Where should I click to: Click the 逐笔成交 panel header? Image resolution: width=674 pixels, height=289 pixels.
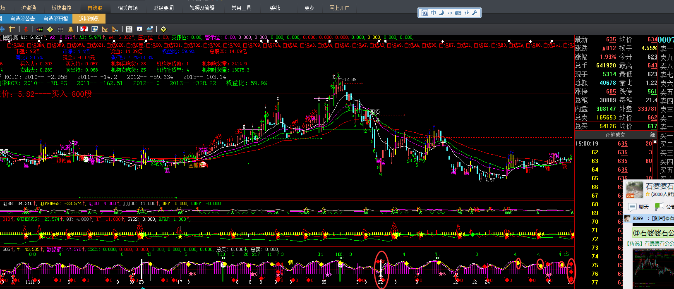[615, 135]
